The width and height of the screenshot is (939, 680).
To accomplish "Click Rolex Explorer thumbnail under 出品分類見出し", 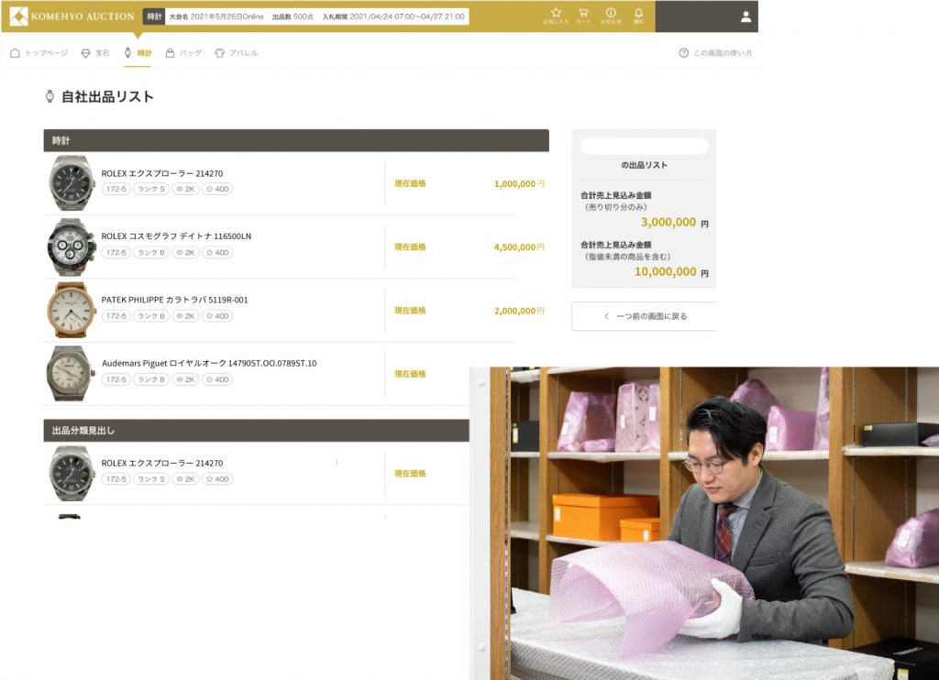I will click(x=72, y=473).
